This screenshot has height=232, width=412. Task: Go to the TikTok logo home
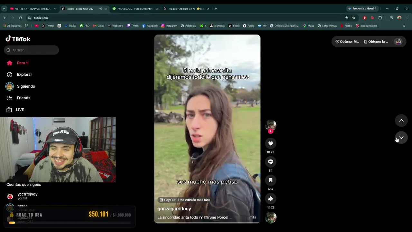[18, 39]
